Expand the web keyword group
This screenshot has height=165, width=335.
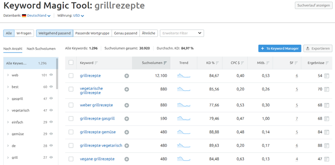point(8,75)
